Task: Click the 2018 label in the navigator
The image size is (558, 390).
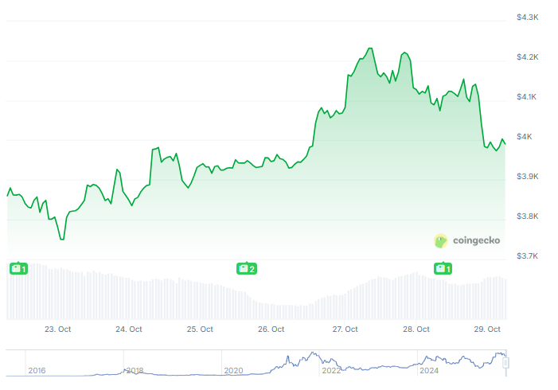Action: pyautogui.click(x=135, y=370)
